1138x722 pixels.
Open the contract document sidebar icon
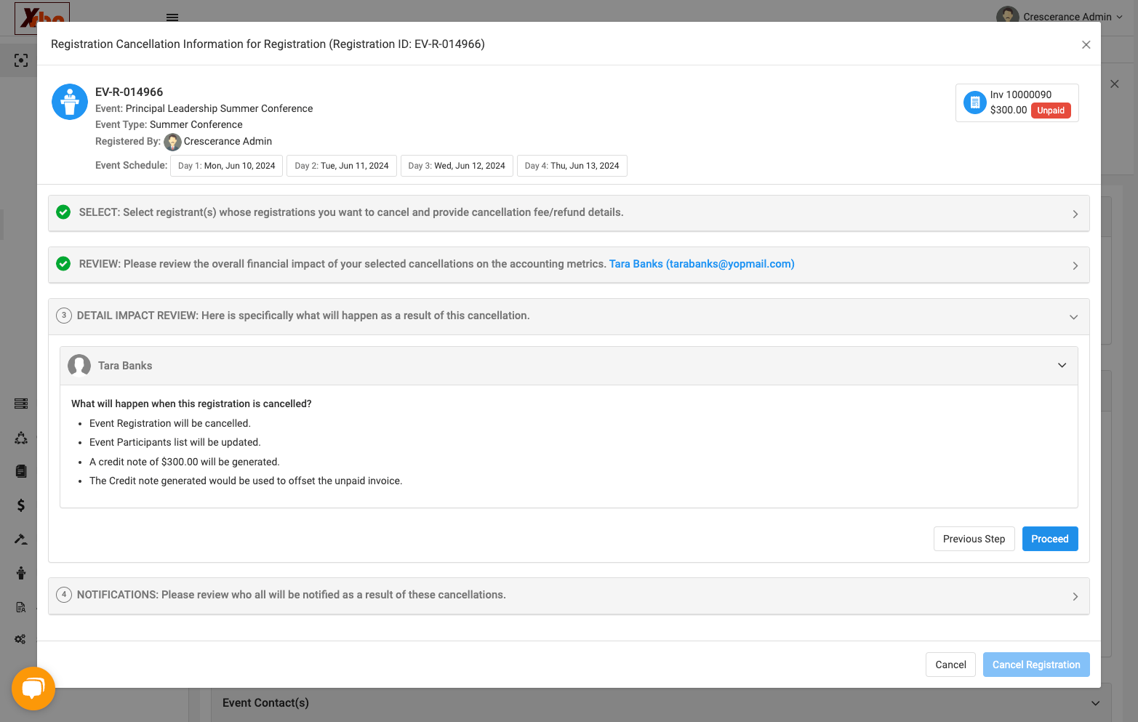[x=21, y=607]
